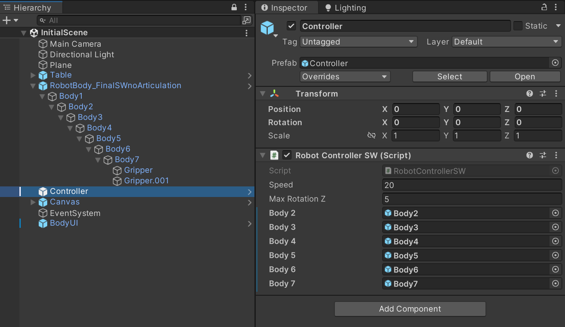Open Canvas prefab via right chevron
The height and width of the screenshot is (327, 565).
coord(250,202)
